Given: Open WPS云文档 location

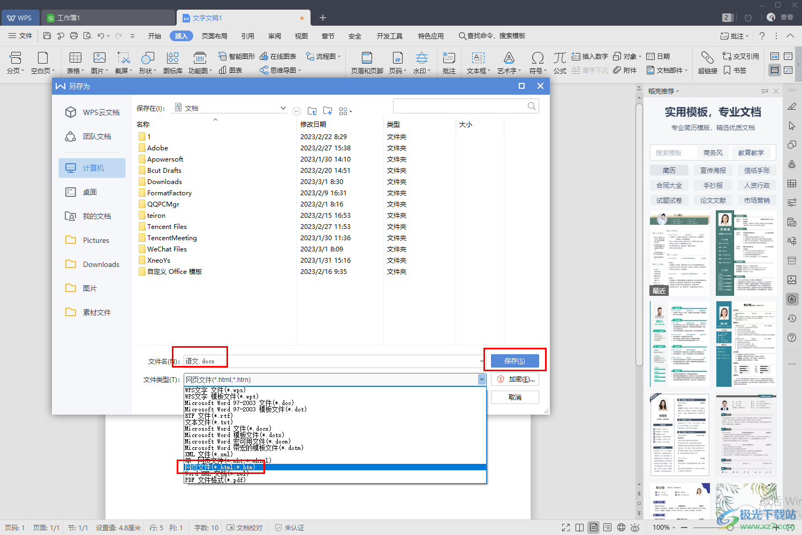Looking at the screenshot, I should point(93,112).
